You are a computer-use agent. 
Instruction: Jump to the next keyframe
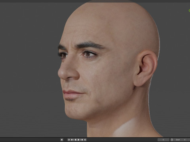(82, 140)
